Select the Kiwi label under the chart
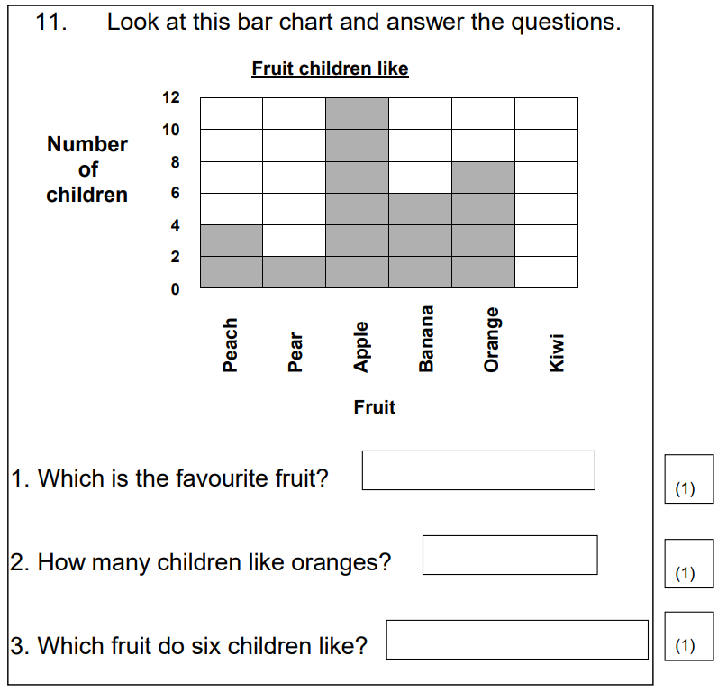The height and width of the screenshot is (692, 718). [557, 352]
